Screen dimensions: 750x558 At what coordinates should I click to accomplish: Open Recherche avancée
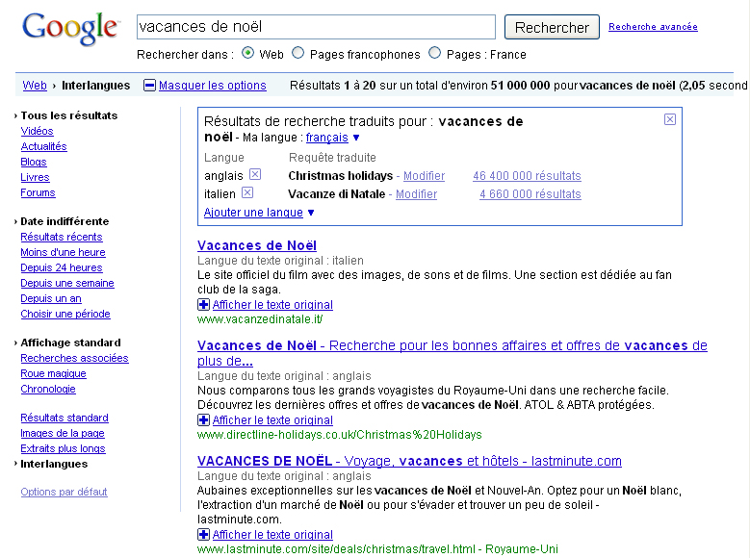(x=653, y=27)
